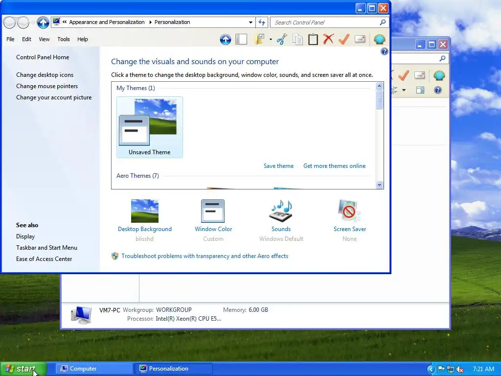Click Get more themes online
The width and height of the screenshot is (501, 376).
click(x=334, y=166)
